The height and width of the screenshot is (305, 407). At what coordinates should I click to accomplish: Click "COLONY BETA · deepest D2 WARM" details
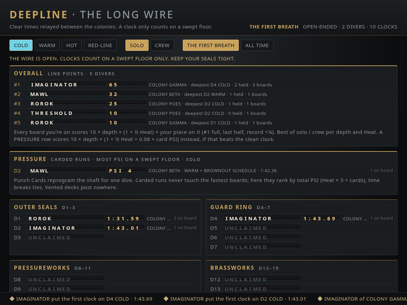click(208, 94)
